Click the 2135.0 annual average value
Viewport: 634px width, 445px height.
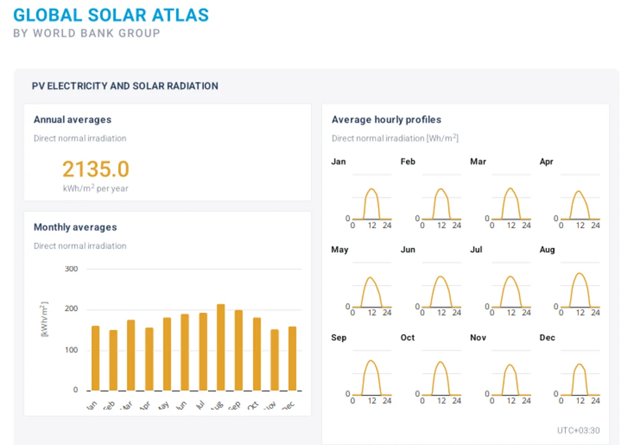[x=96, y=169]
